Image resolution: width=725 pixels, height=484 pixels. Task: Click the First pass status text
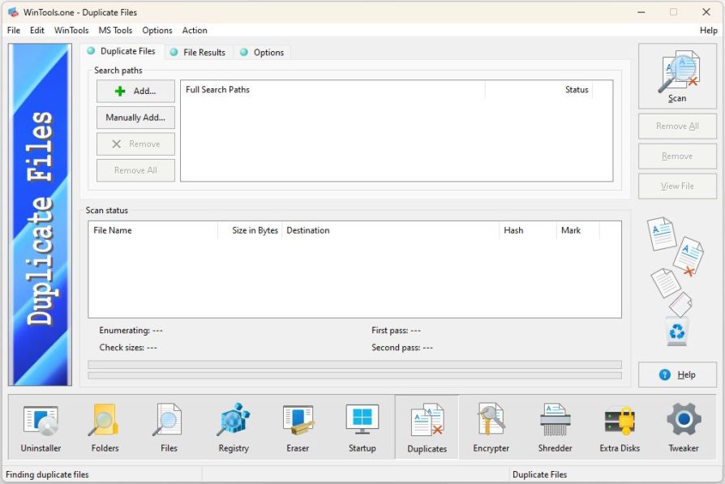(x=397, y=331)
